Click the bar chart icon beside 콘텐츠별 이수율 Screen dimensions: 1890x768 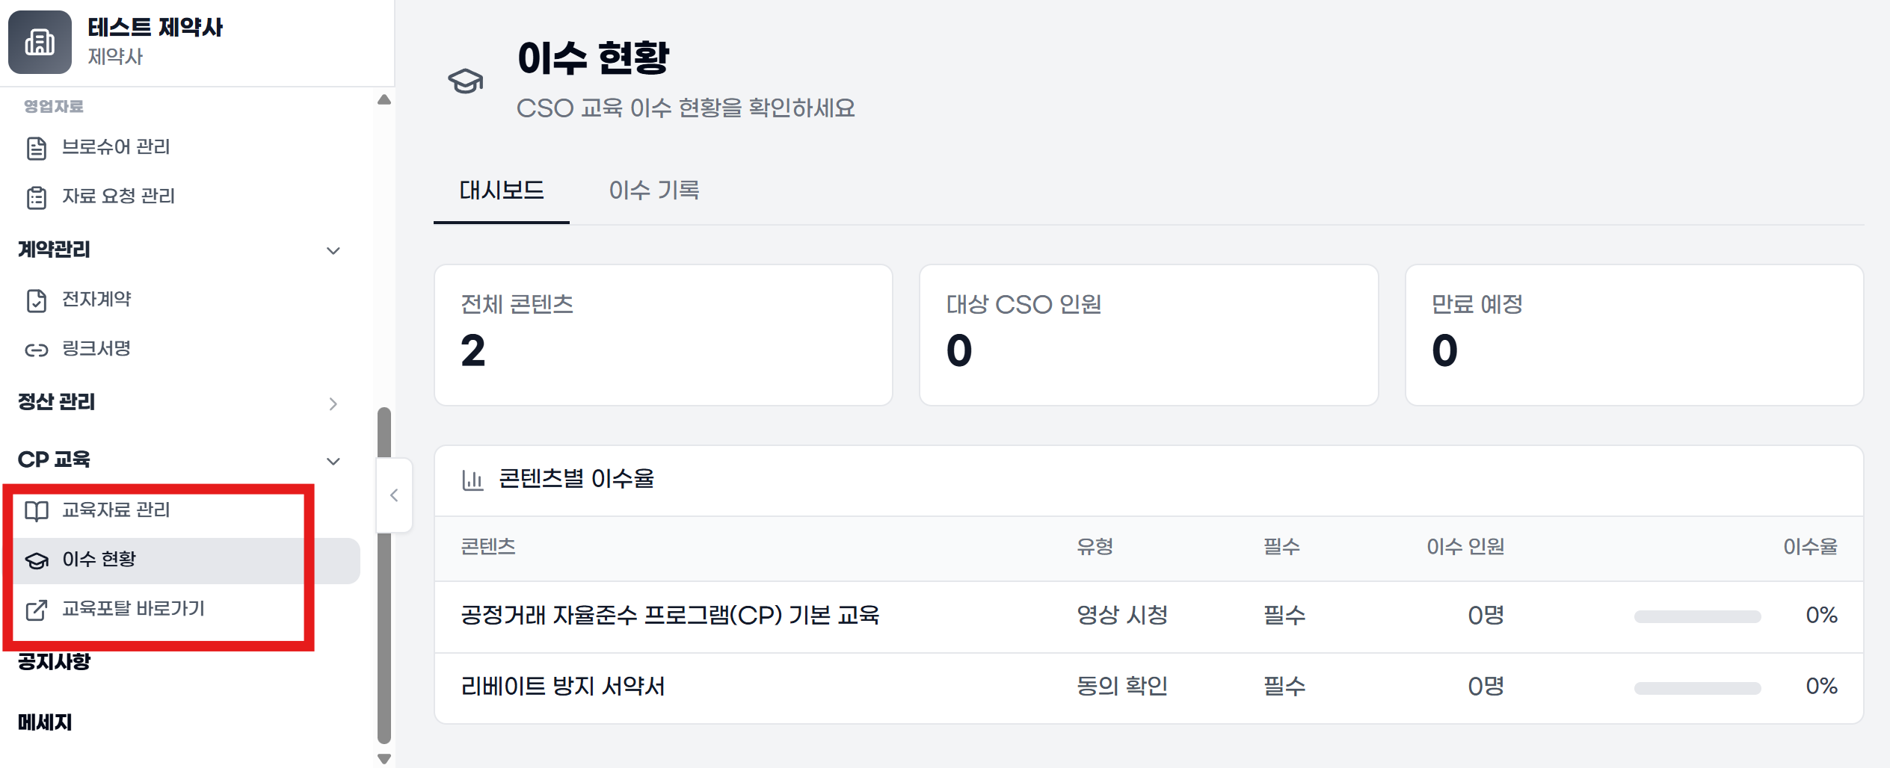(473, 479)
